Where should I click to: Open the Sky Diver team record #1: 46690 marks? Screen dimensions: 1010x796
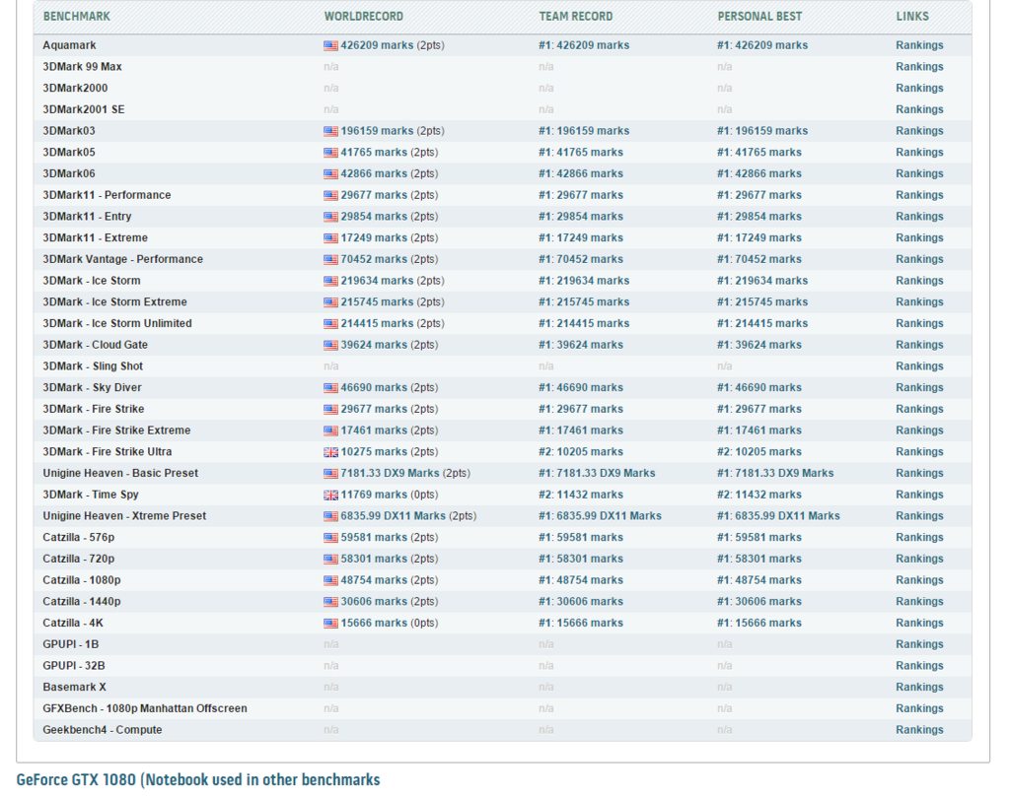[580, 387]
